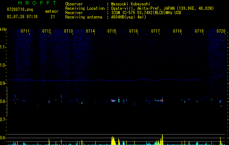This screenshot has height=145, width=229.
Task: Click the 0718 time marker
Action: [x=177, y=31]
